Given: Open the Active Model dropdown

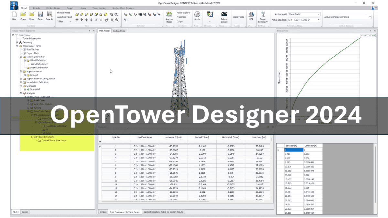Looking at the screenshot, I should (318, 14).
